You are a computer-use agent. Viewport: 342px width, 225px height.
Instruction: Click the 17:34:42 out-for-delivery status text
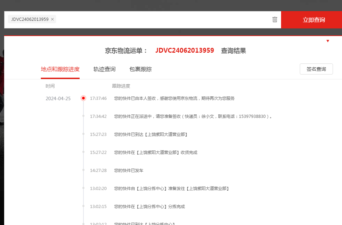click(x=193, y=116)
